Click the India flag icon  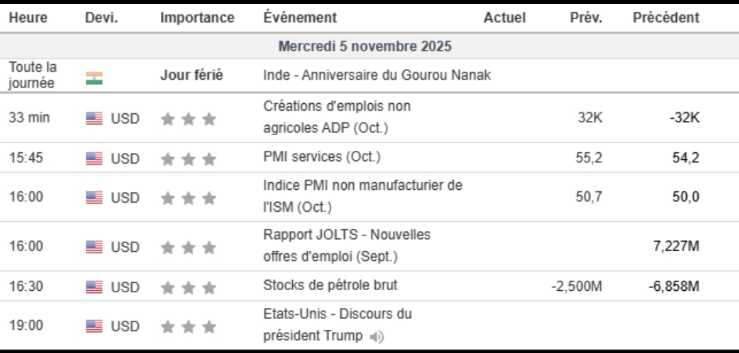(94, 78)
